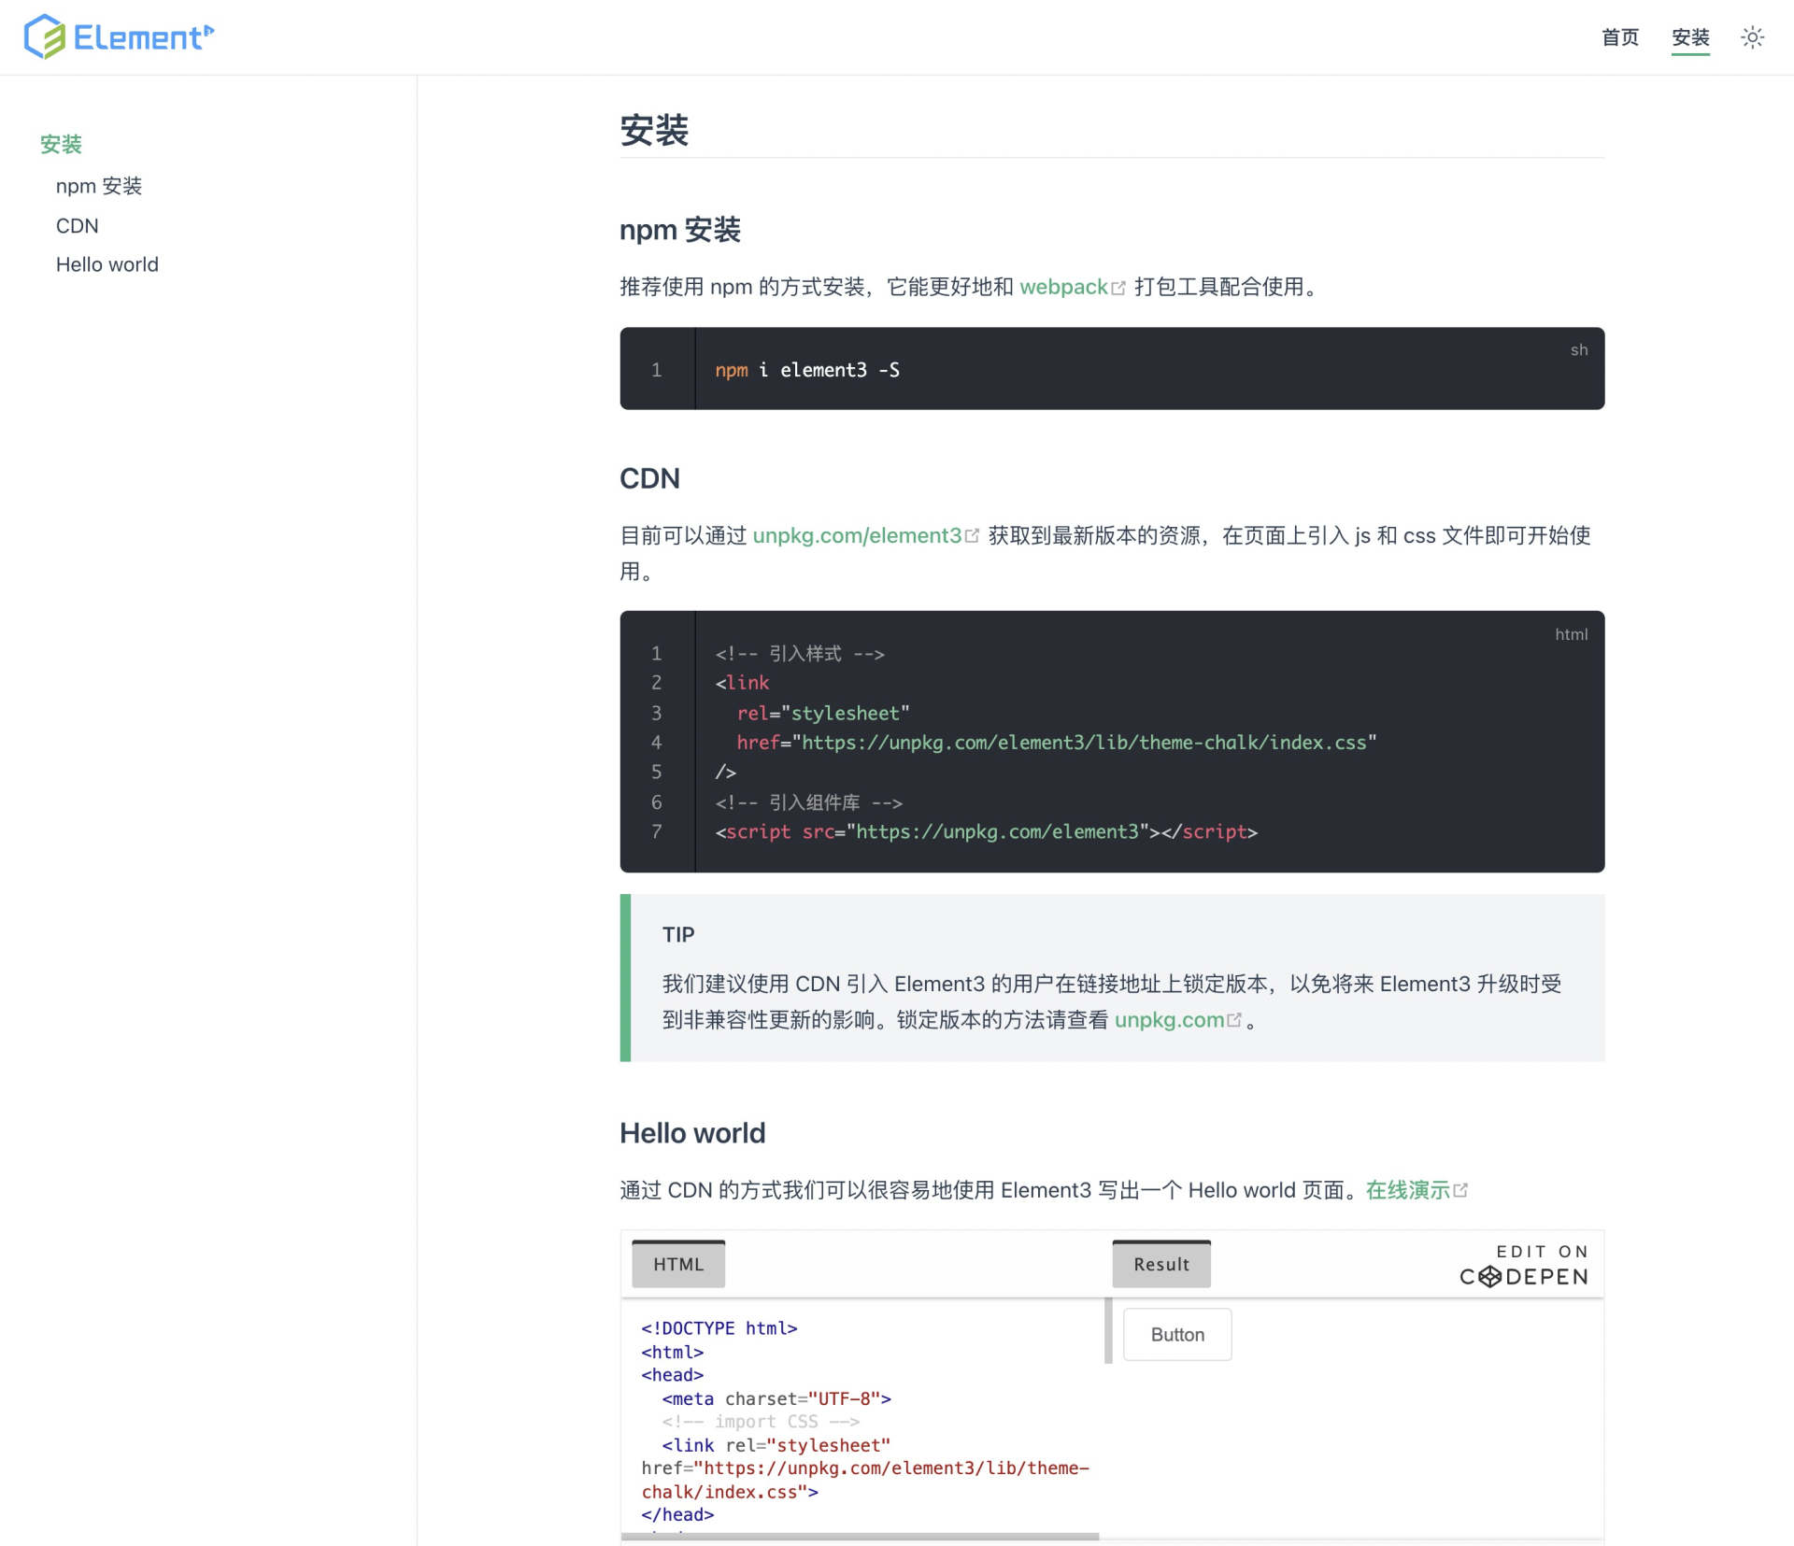Click the 'html' language label

(1571, 634)
